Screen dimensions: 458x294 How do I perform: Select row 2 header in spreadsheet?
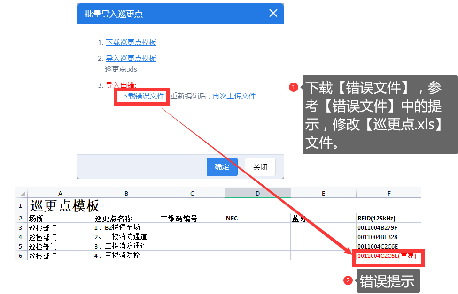(21, 218)
